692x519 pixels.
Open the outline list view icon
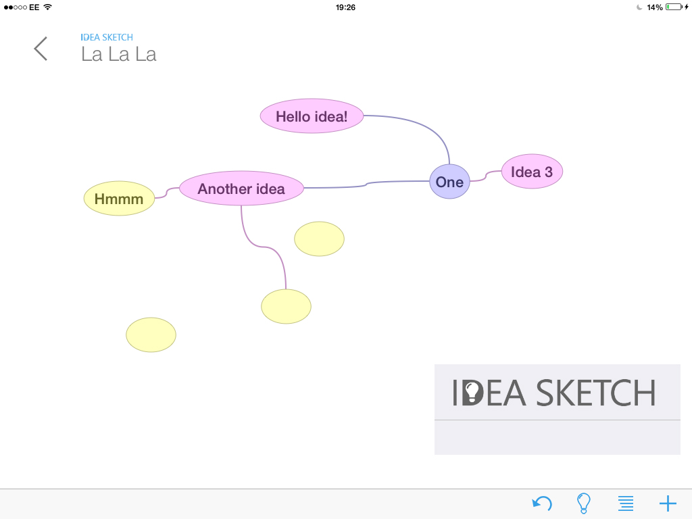point(626,503)
